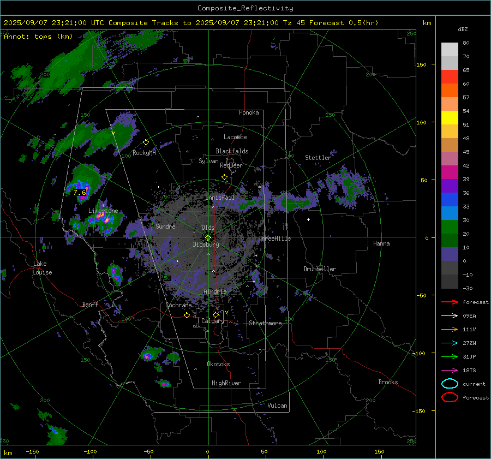Select the orange 57-60 dBZ color swatch
Image resolution: width=491 pixels, height=459 pixels.
(450, 91)
